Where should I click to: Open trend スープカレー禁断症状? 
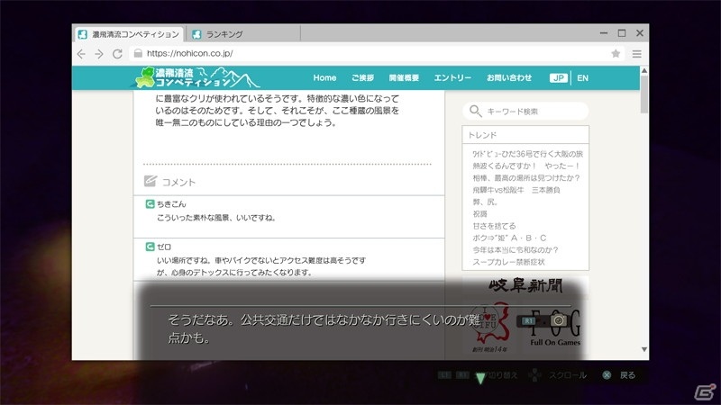pos(508,262)
